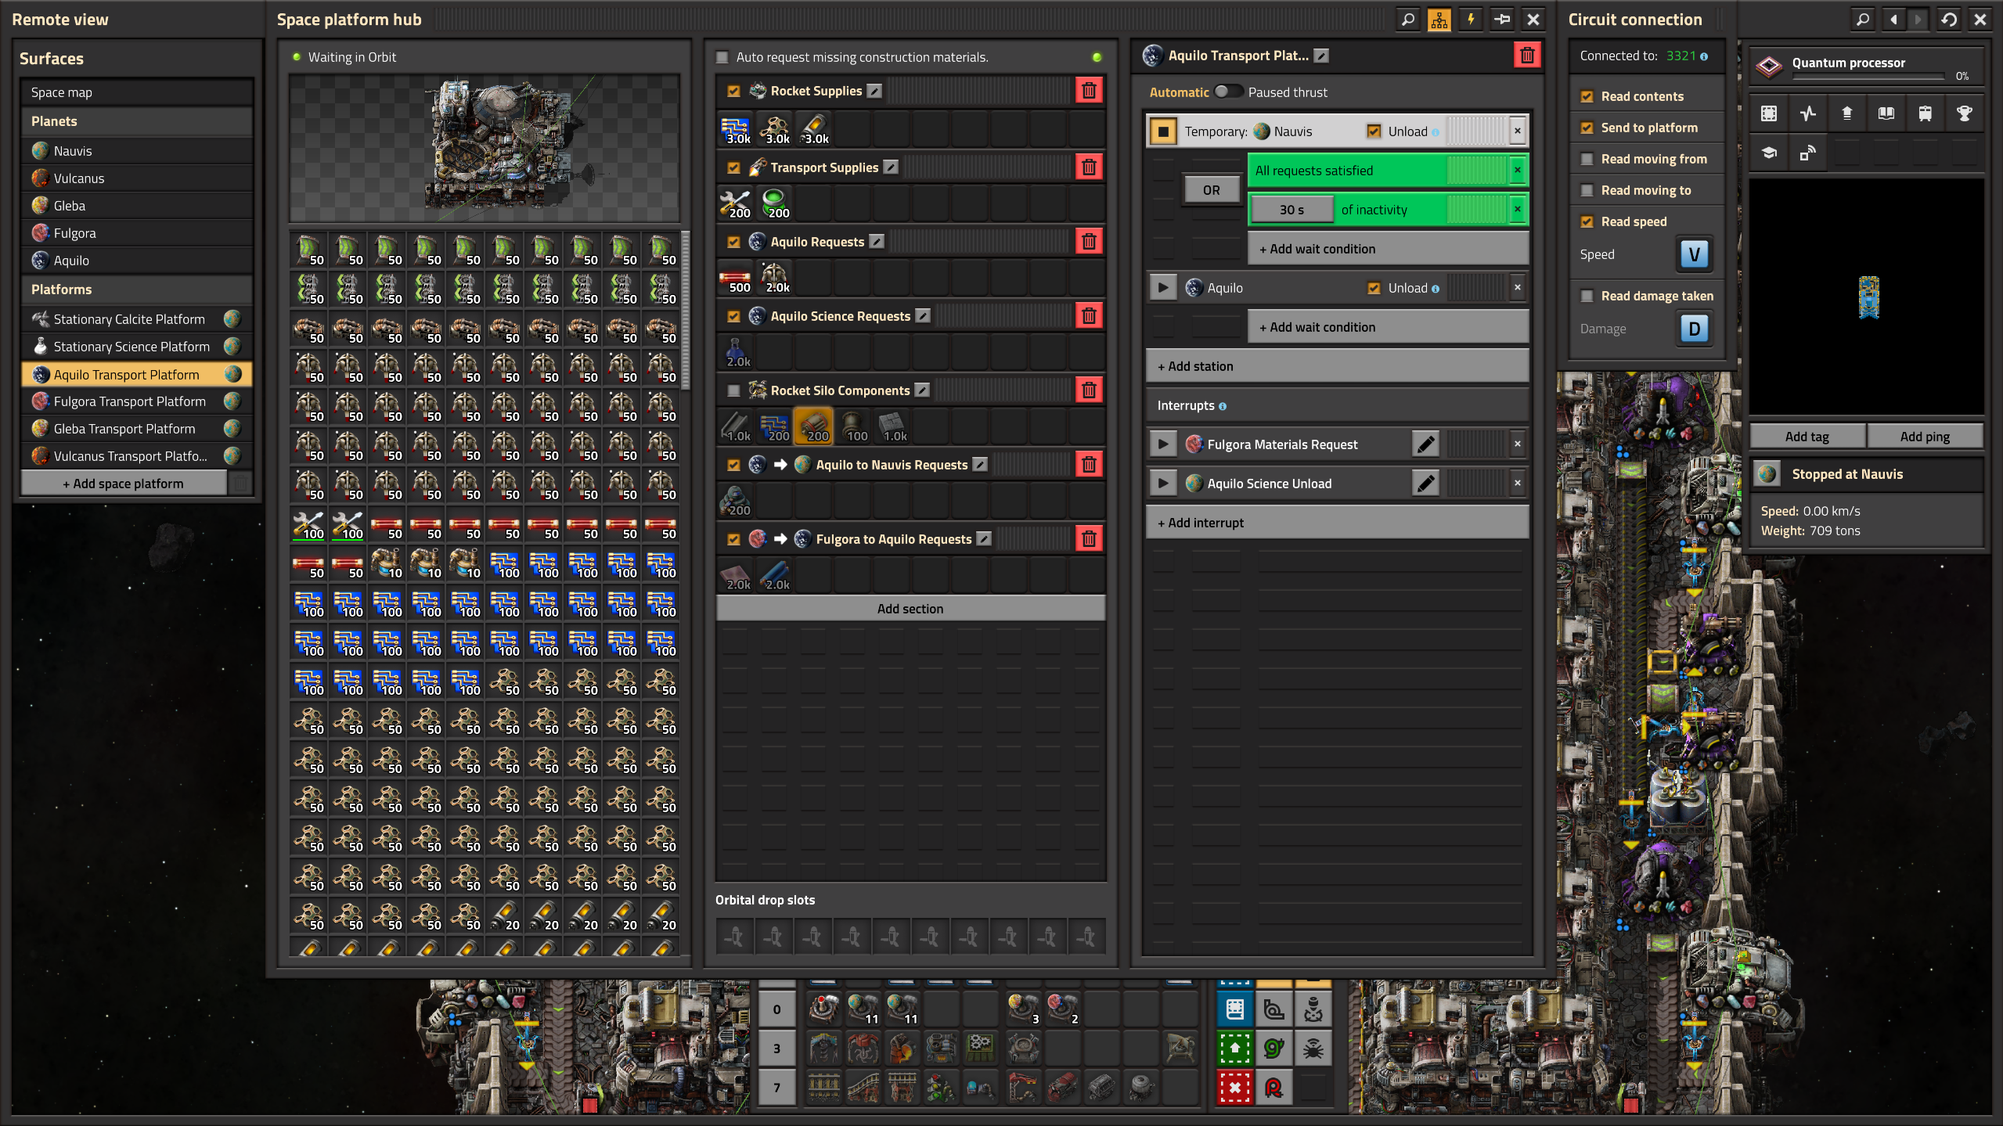2003x1126 pixels.
Task: Add wait condition under Nauvis stop
Action: (x=1388, y=249)
